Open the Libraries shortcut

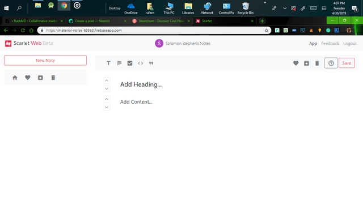point(188,8)
